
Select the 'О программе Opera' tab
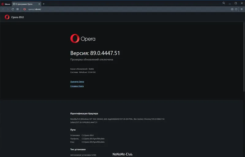click(25, 4)
